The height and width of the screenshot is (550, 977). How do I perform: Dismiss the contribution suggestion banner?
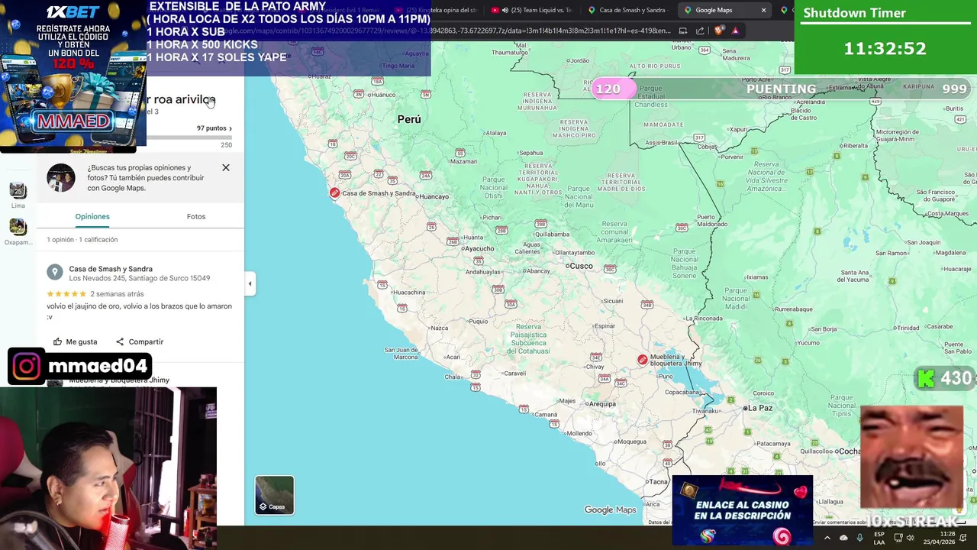click(x=226, y=167)
